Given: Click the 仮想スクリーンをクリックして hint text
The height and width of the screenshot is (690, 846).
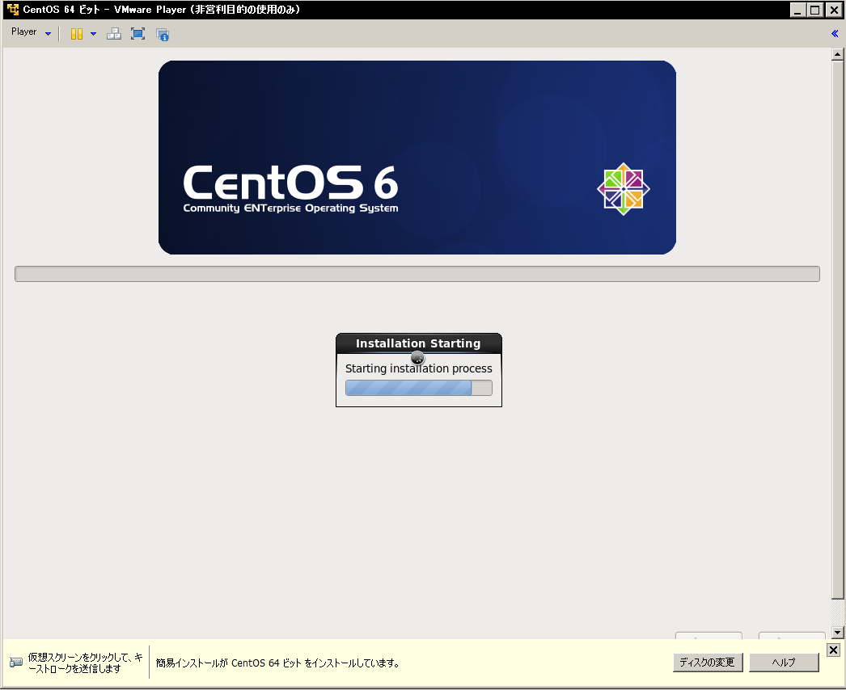Looking at the screenshot, I should tap(85, 663).
